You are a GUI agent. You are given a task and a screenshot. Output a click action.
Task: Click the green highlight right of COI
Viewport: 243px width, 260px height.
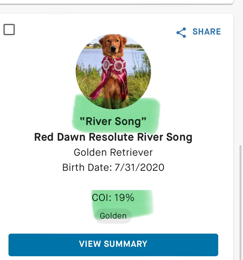coord(144,201)
